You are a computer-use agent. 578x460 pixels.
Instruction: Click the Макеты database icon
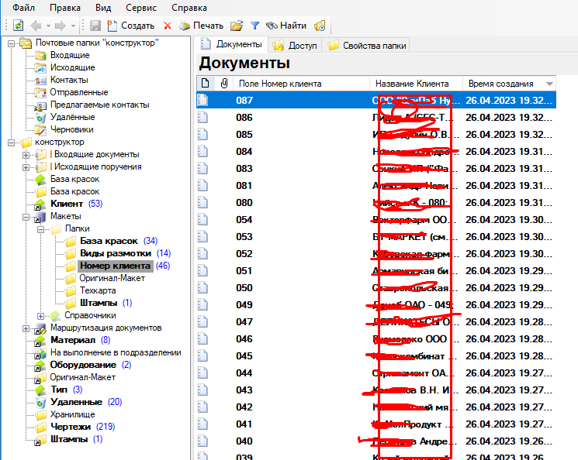coord(40,217)
